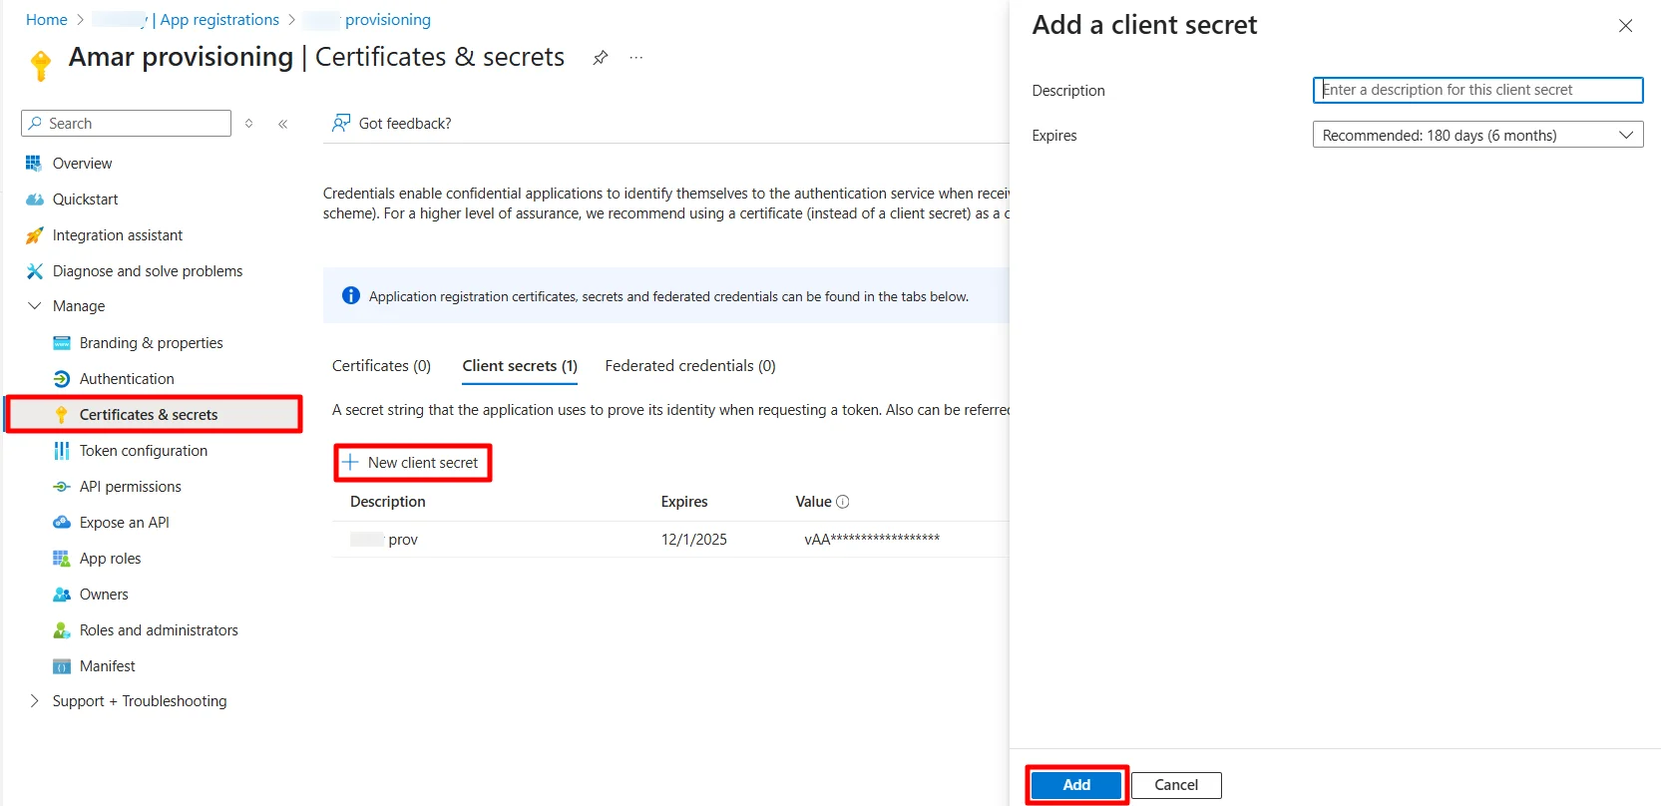
Task: Open Quickstart in the sidebar
Action: 85,200
